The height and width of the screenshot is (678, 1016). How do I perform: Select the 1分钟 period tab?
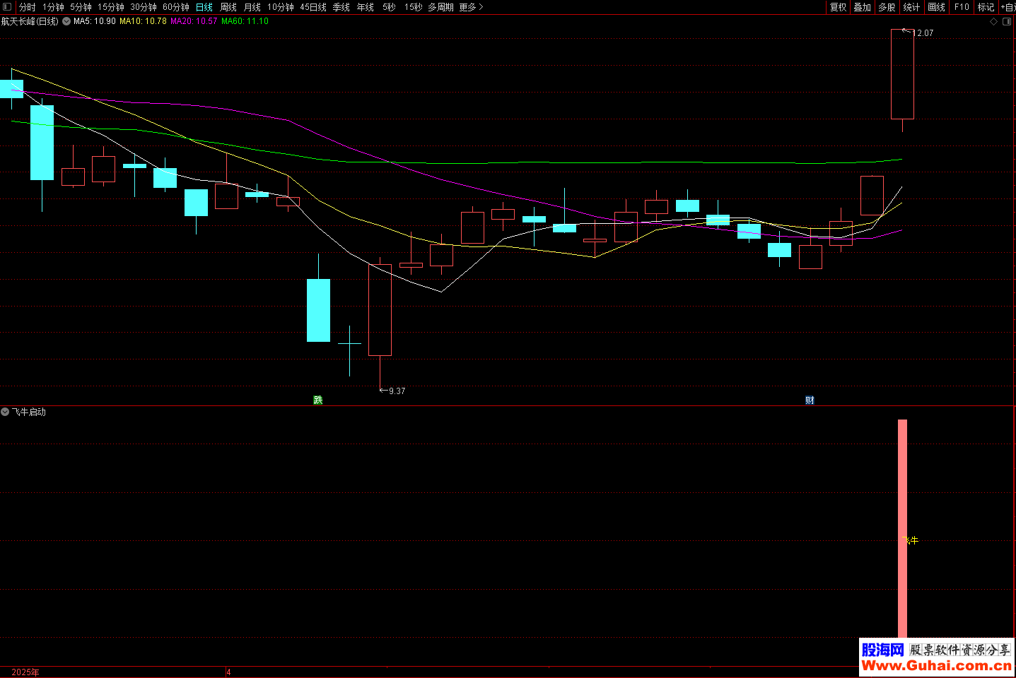(x=53, y=7)
